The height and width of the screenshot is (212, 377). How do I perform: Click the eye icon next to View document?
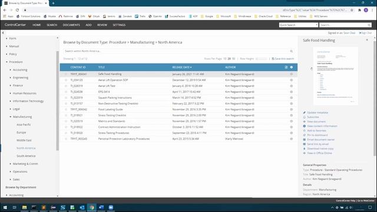click(x=305, y=122)
